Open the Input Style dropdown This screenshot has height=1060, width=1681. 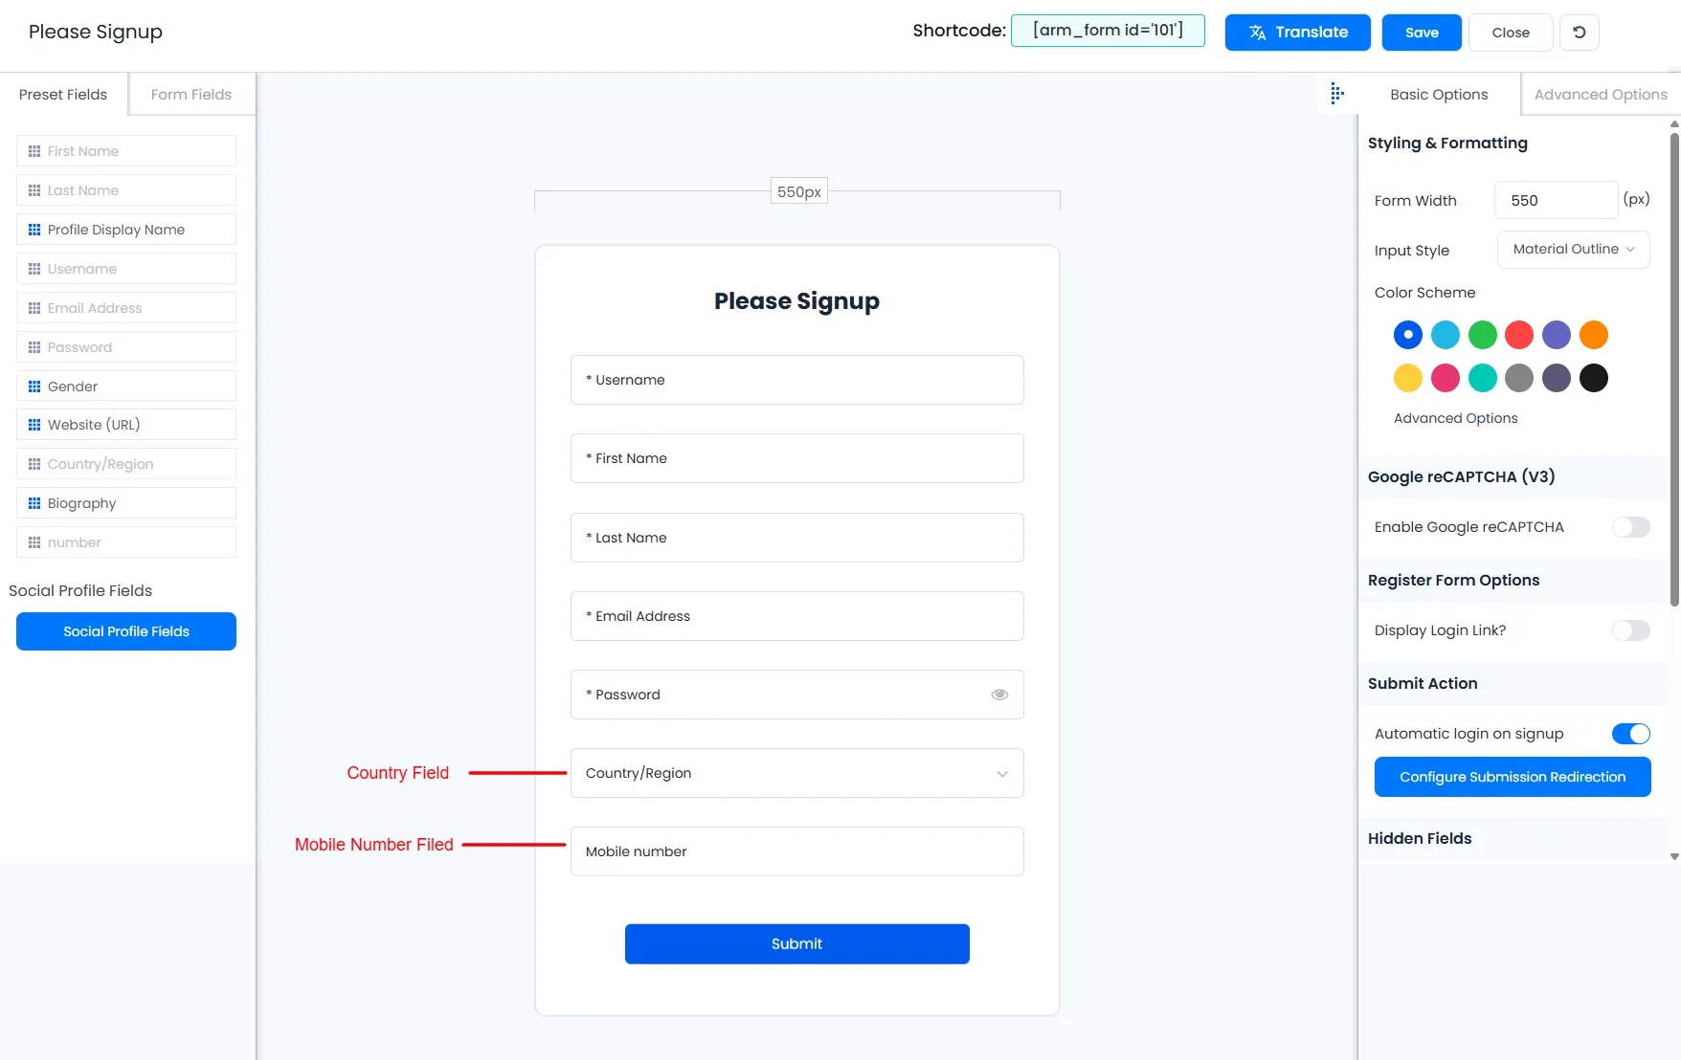click(1573, 250)
